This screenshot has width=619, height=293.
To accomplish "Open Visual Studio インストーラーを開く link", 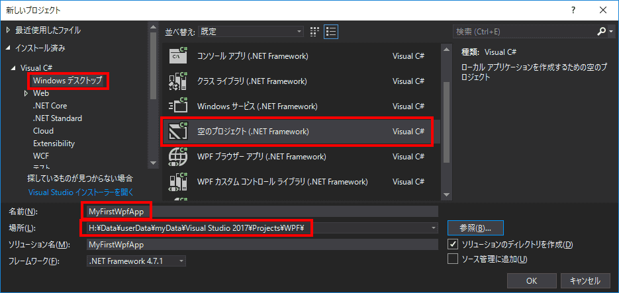I will tap(81, 192).
